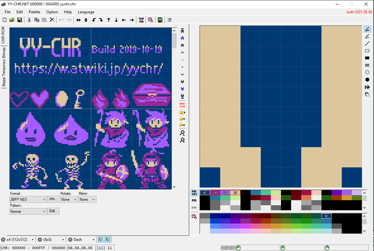Screen dimensions: 374x251
Task: Select the flood fill bucket tool
Action: (367, 86)
